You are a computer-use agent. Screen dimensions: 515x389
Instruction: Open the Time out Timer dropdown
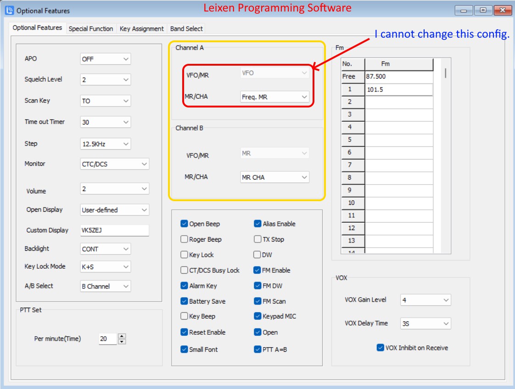click(106, 122)
